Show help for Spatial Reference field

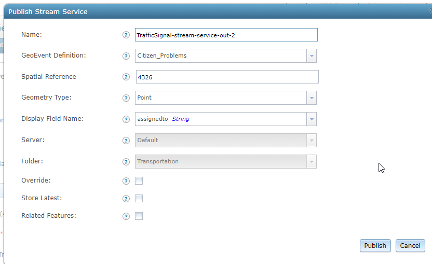[x=126, y=77]
